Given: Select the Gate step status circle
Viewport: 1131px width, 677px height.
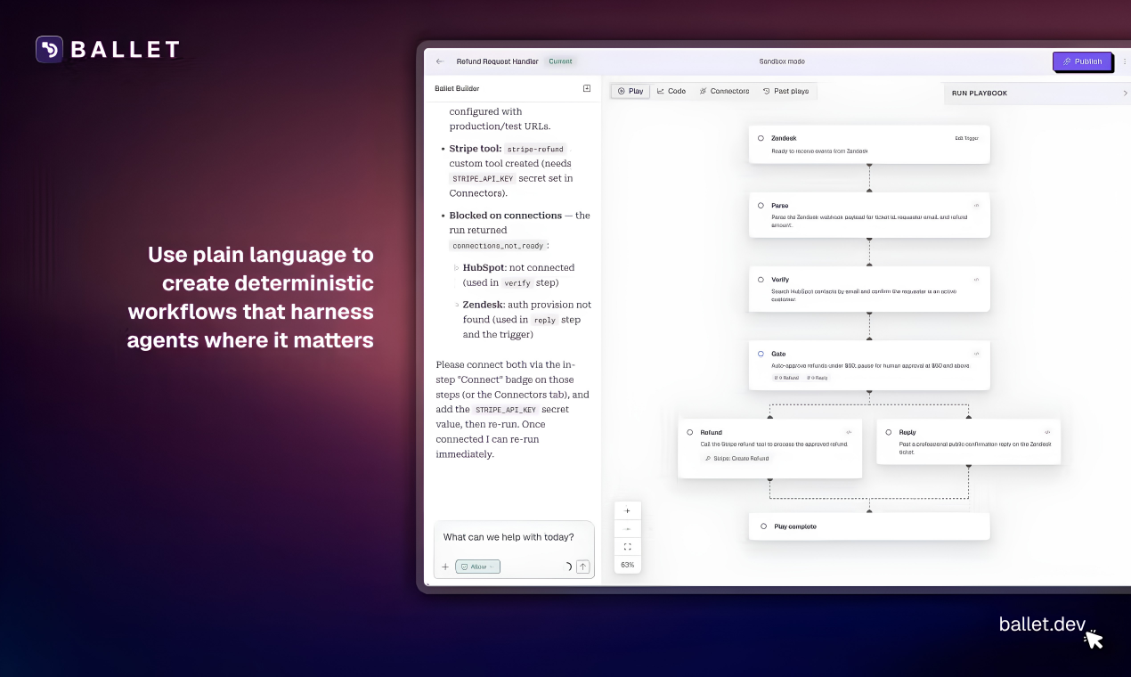Looking at the screenshot, I should point(761,354).
